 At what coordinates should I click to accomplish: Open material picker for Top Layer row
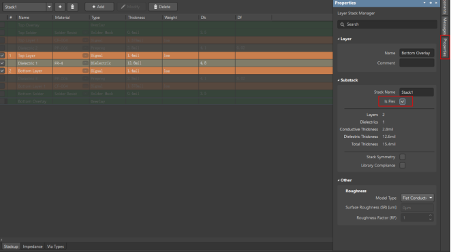85,55
